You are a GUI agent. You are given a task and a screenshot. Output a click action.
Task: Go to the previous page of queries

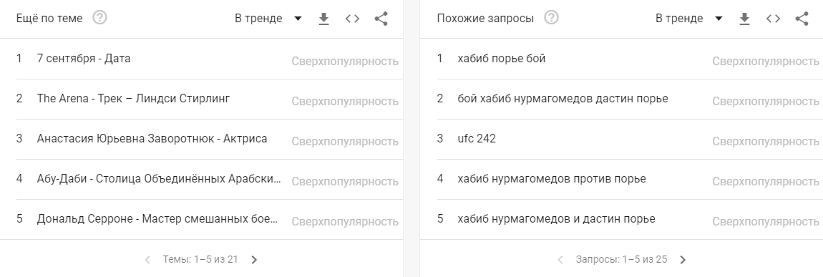[560, 259]
